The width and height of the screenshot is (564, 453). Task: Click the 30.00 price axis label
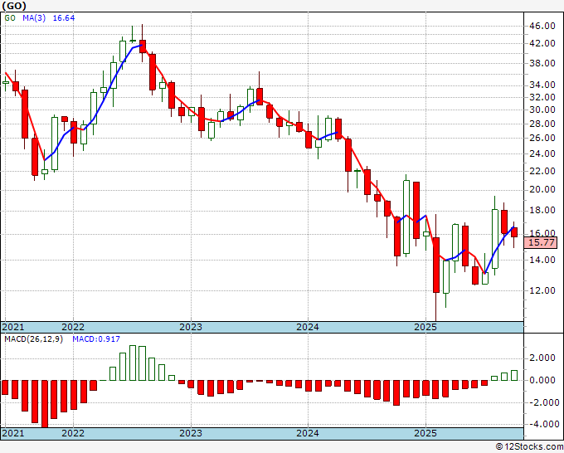coord(542,110)
